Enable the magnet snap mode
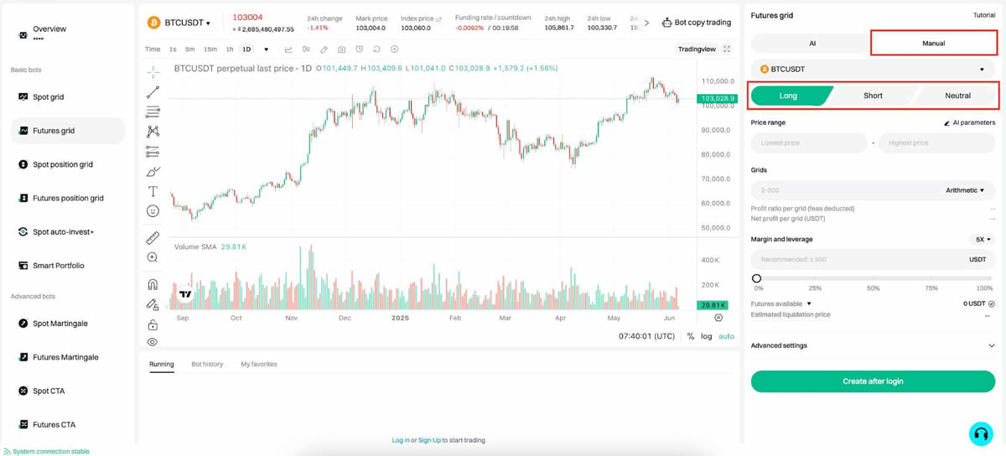The image size is (1006, 456). [153, 284]
